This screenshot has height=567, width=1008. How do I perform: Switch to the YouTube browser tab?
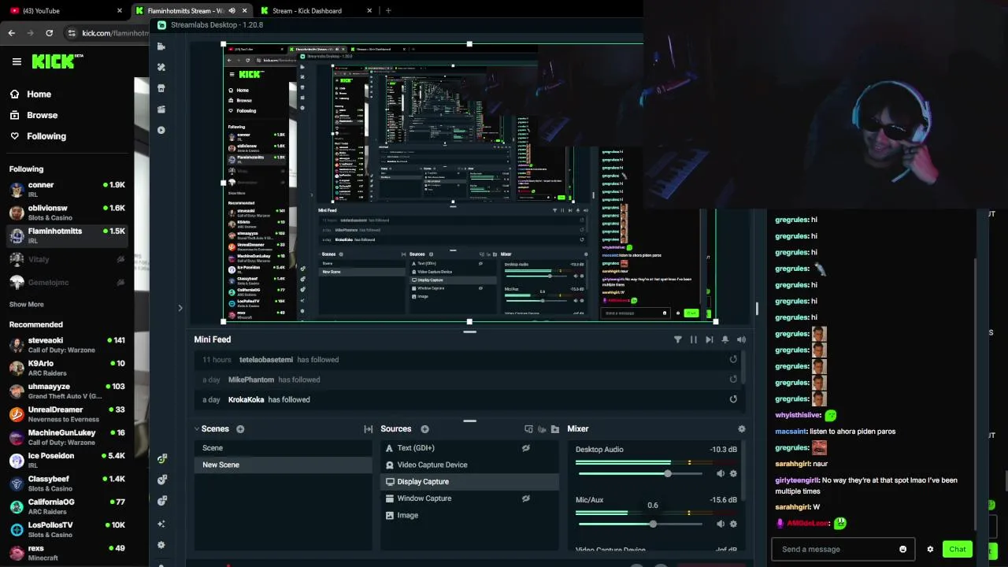[65, 11]
